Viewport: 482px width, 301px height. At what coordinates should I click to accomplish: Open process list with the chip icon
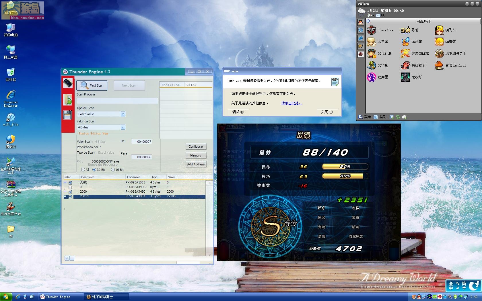[68, 83]
